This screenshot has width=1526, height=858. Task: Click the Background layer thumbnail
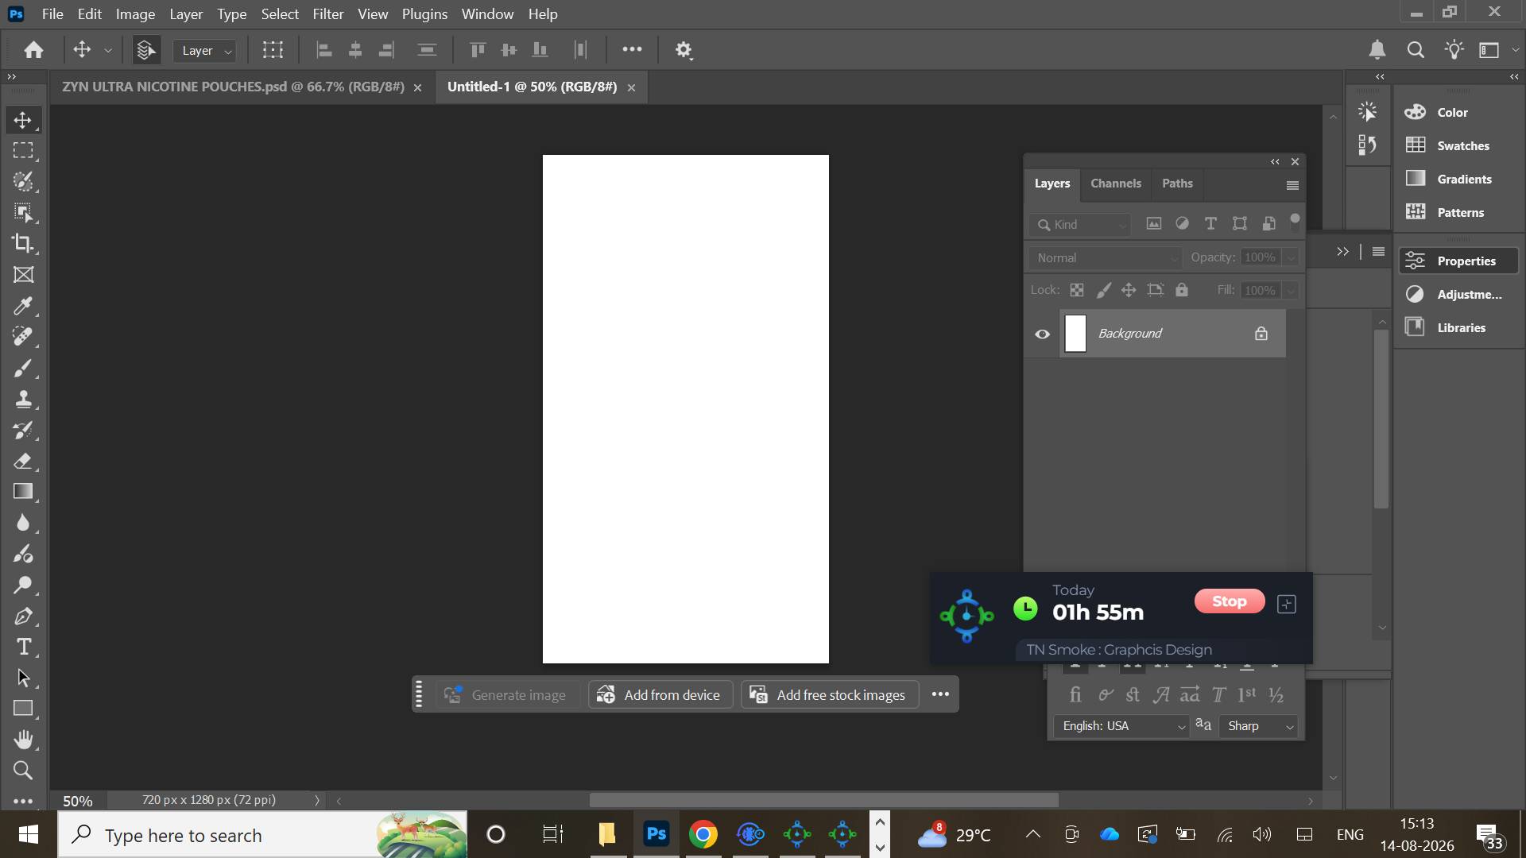pos(1075,334)
